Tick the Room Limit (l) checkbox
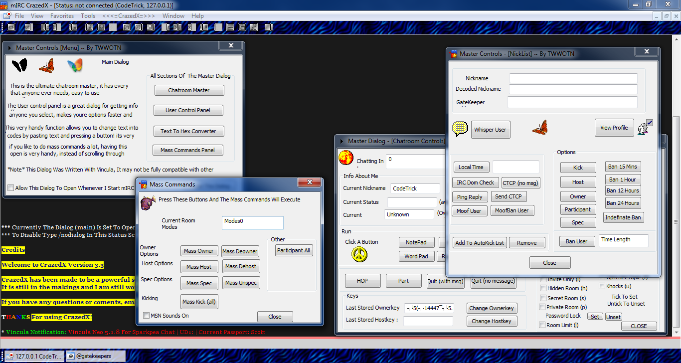 click(x=542, y=325)
